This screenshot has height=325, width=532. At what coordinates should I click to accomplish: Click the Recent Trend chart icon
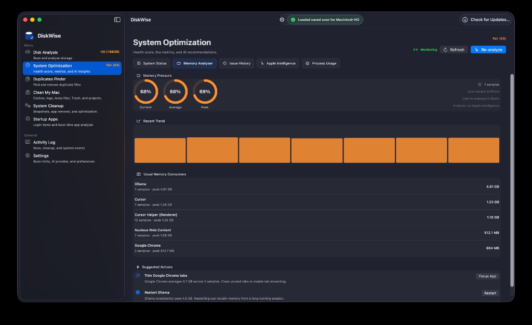(x=138, y=121)
